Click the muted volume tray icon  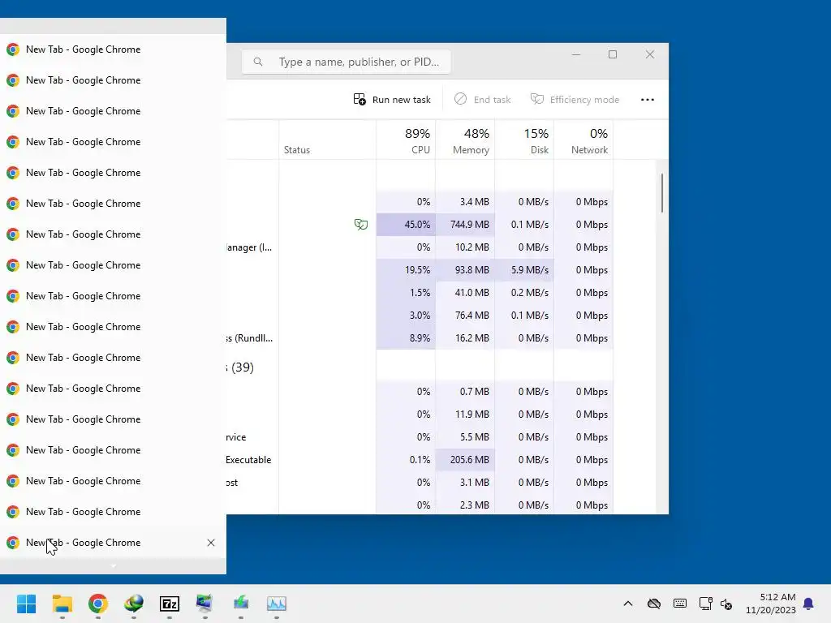726,604
